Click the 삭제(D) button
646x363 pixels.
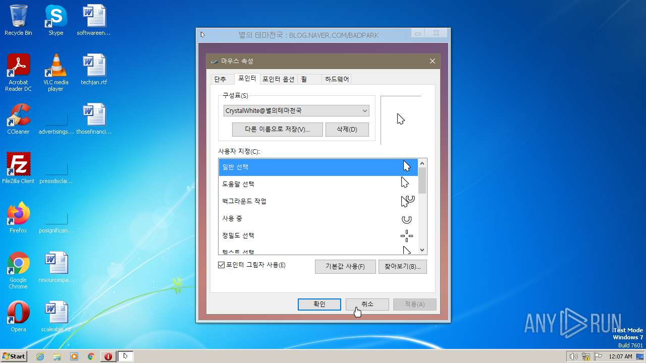click(x=347, y=130)
